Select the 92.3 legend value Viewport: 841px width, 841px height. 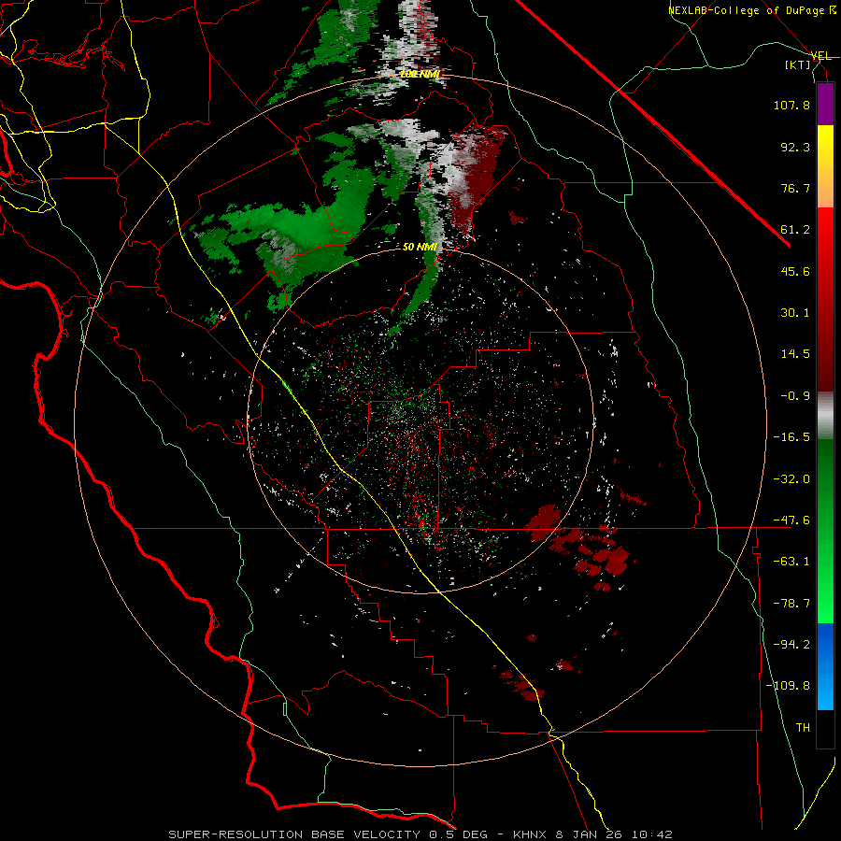795,147
